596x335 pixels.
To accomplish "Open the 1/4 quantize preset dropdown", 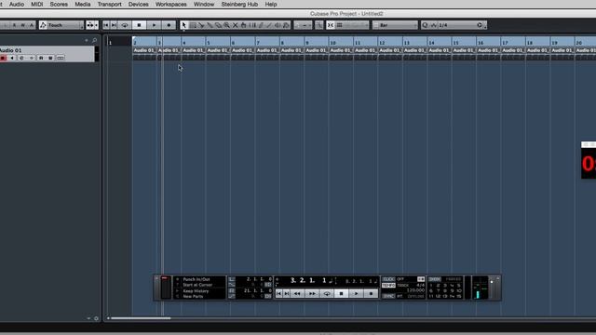I will [456, 25].
